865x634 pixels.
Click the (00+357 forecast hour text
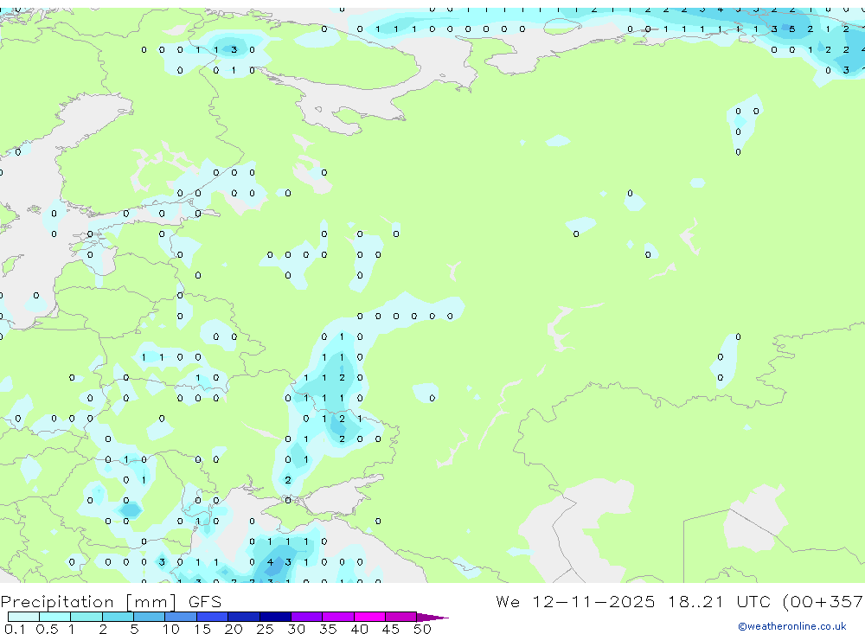pyautogui.click(x=823, y=601)
